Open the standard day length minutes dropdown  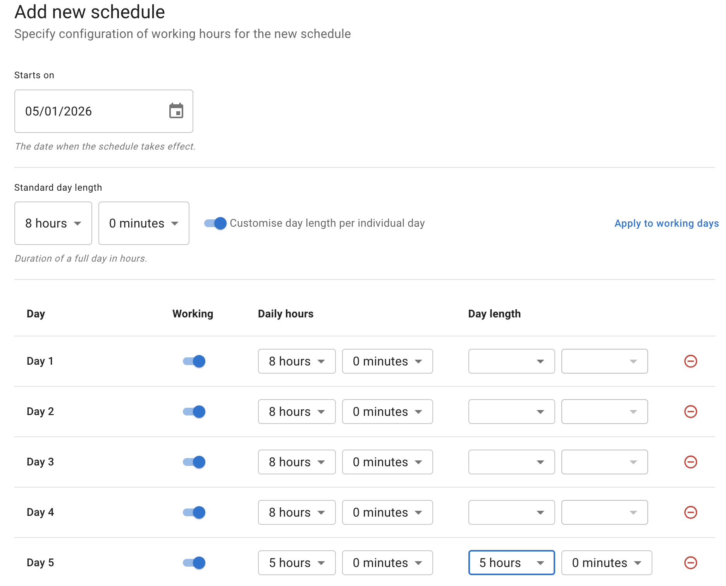coord(144,223)
